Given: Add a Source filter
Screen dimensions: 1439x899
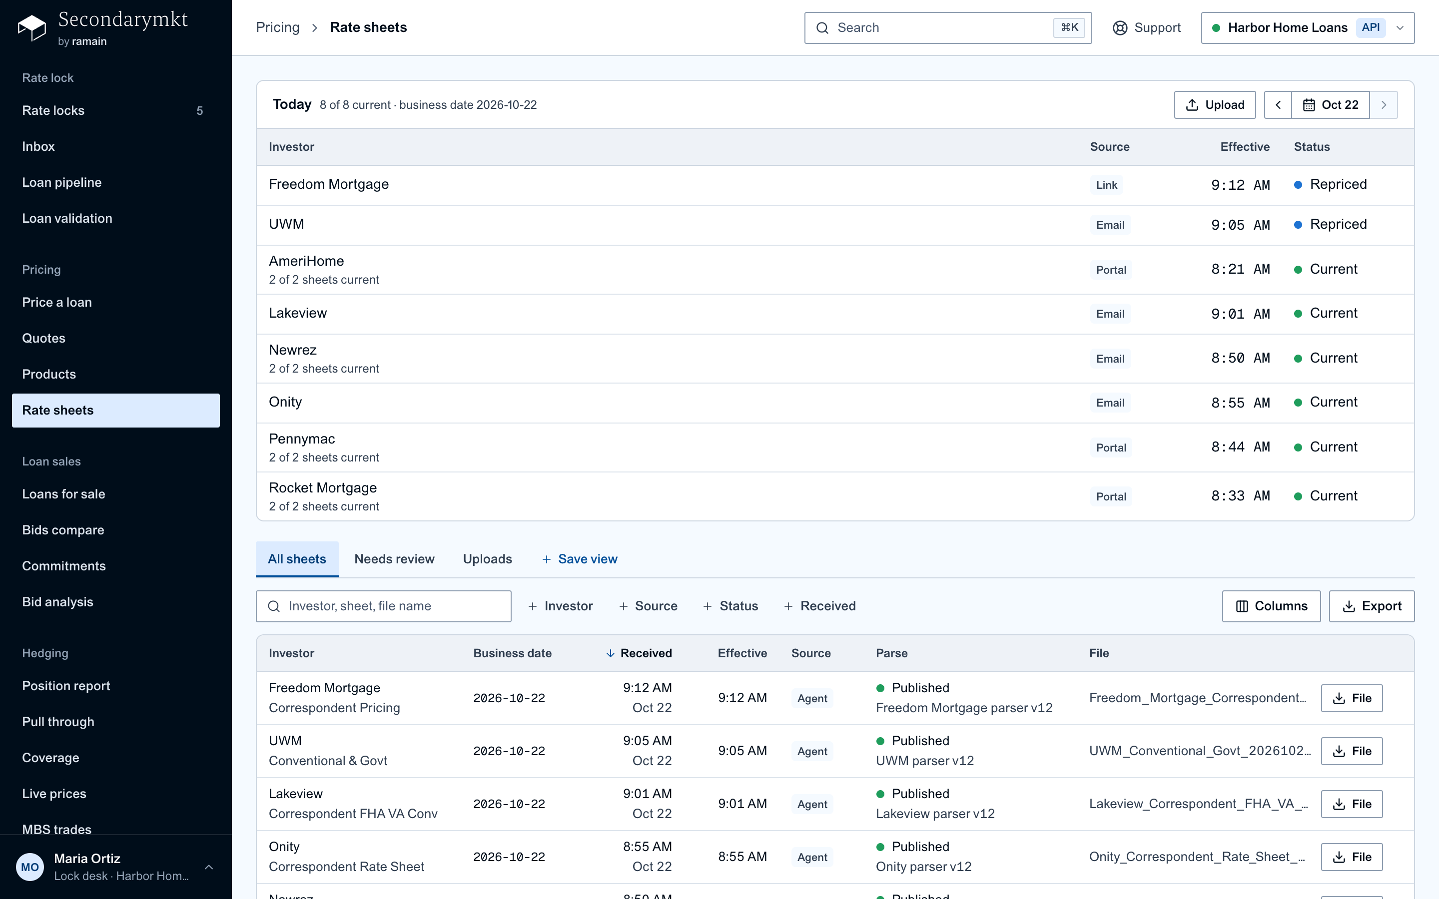Looking at the screenshot, I should click(648, 606).
